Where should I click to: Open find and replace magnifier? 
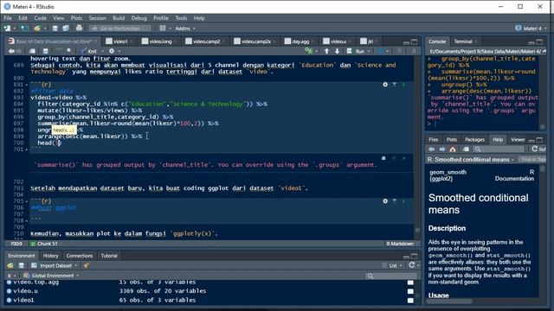69,51
